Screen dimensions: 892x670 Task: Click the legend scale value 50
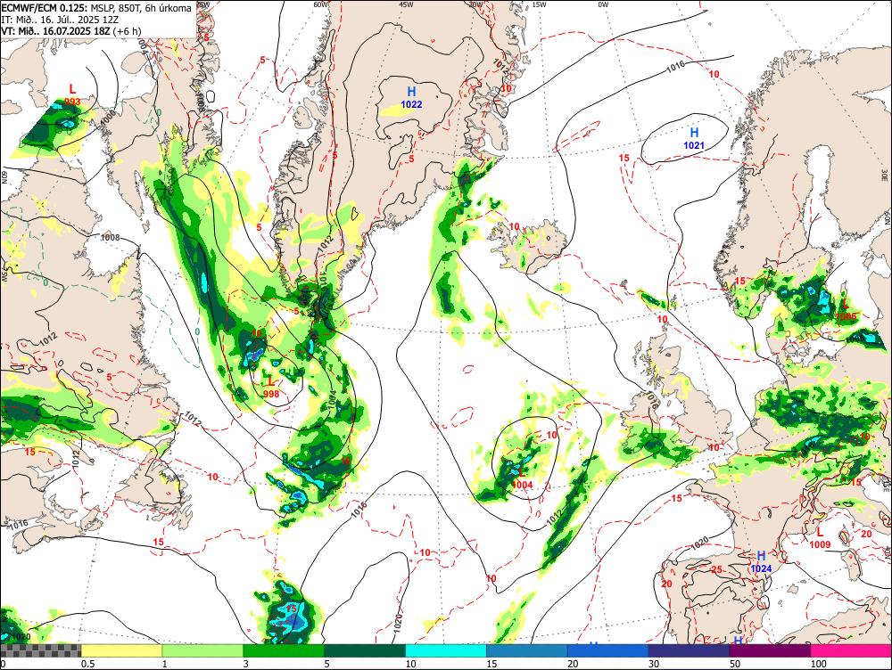735,664
